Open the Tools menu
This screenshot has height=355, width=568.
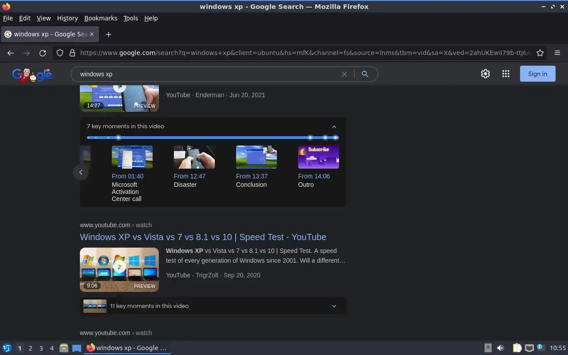coord(130,18)
